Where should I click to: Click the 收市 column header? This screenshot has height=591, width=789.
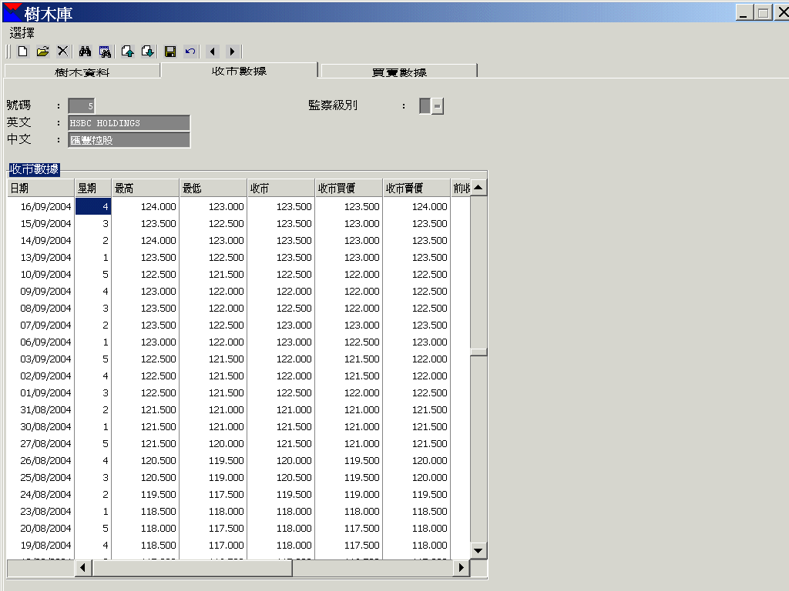[281, 188]
